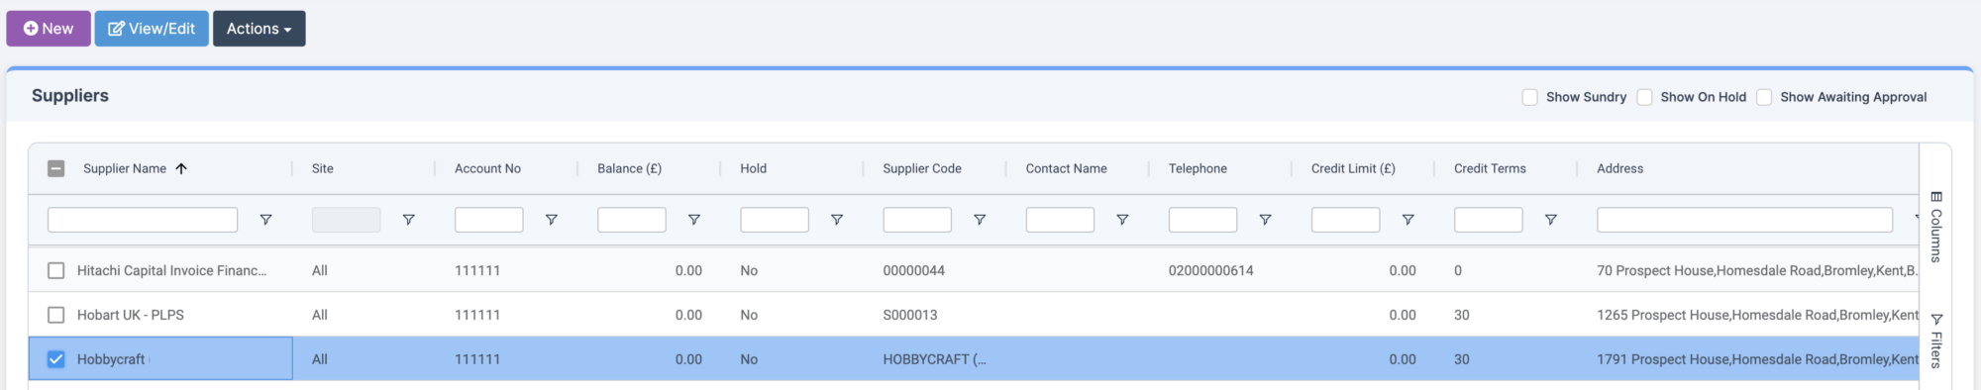Screen dimensions: 1981x390
Task: Check the Hitachi Capital Invoice Finance row checkbox
Action: tap(56, 270)
